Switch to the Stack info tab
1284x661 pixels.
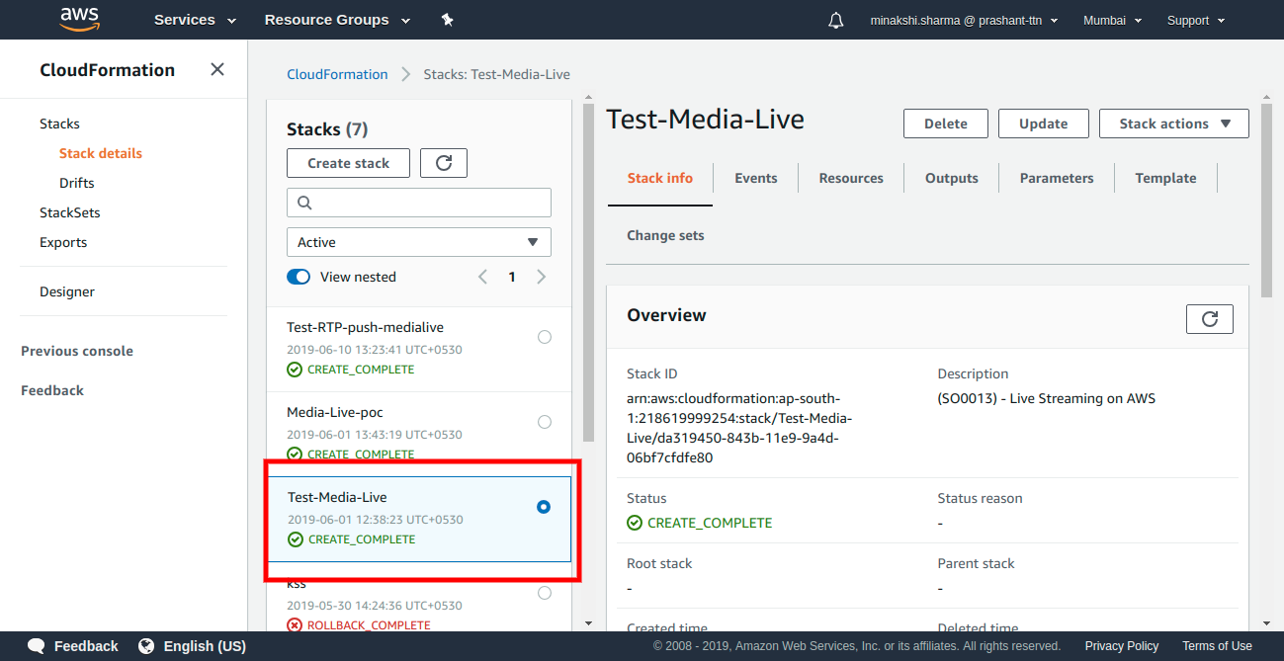pos(660,178)
